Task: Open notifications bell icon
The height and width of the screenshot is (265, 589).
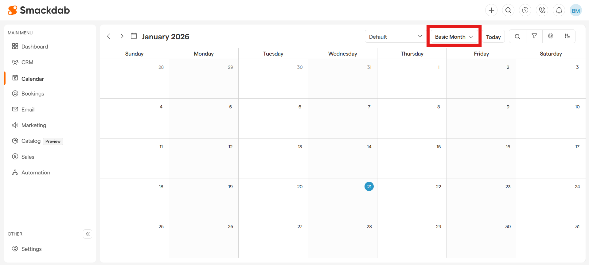Action: (559, 10)
